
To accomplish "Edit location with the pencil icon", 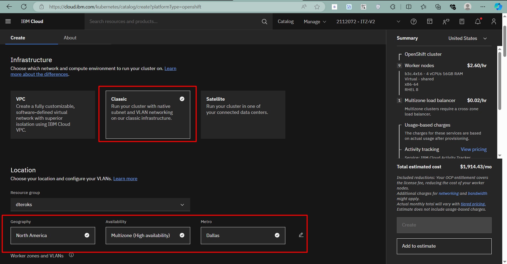I will pyautogui.click(x=301, y=235).
